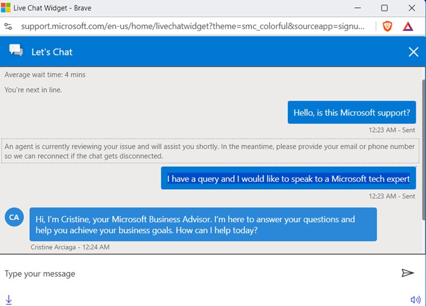Viewport: 426px width, 306px height.
Task: Click the Brave Shields lion icon
Action: [x=388, y=26]
